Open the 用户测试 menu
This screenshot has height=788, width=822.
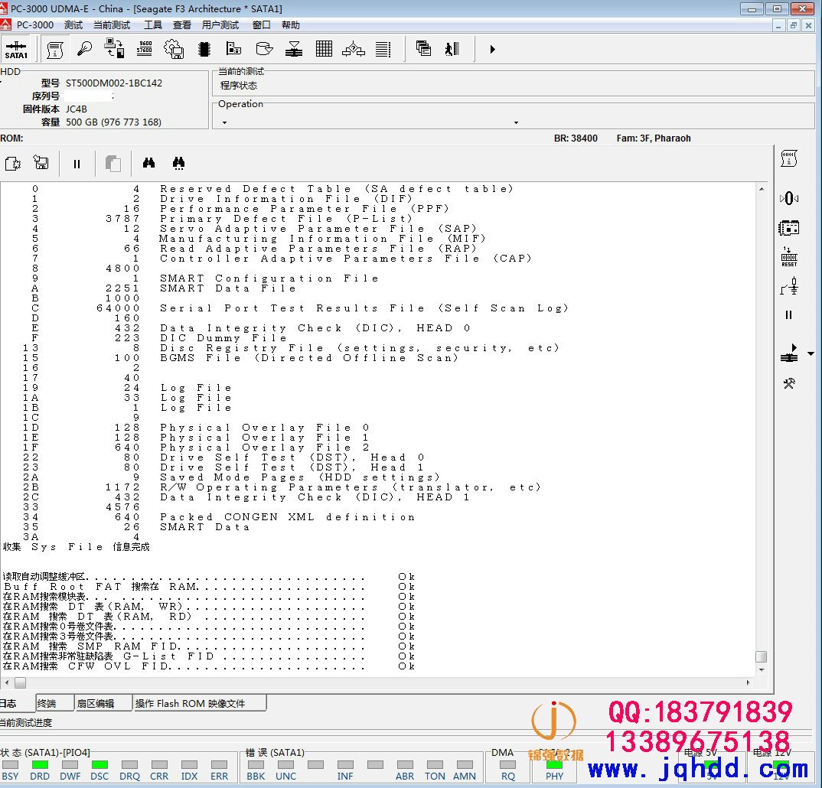click(220, 25)
